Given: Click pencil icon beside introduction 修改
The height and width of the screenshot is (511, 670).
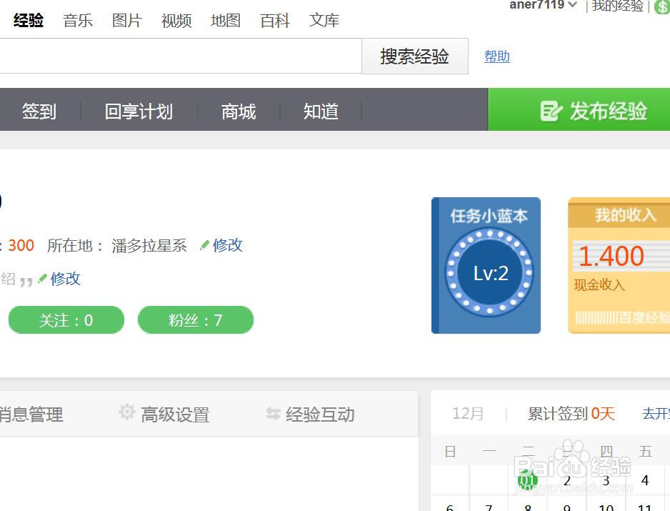Looking at the screenshot, I should pyautogui.click(x=42, y=279).
